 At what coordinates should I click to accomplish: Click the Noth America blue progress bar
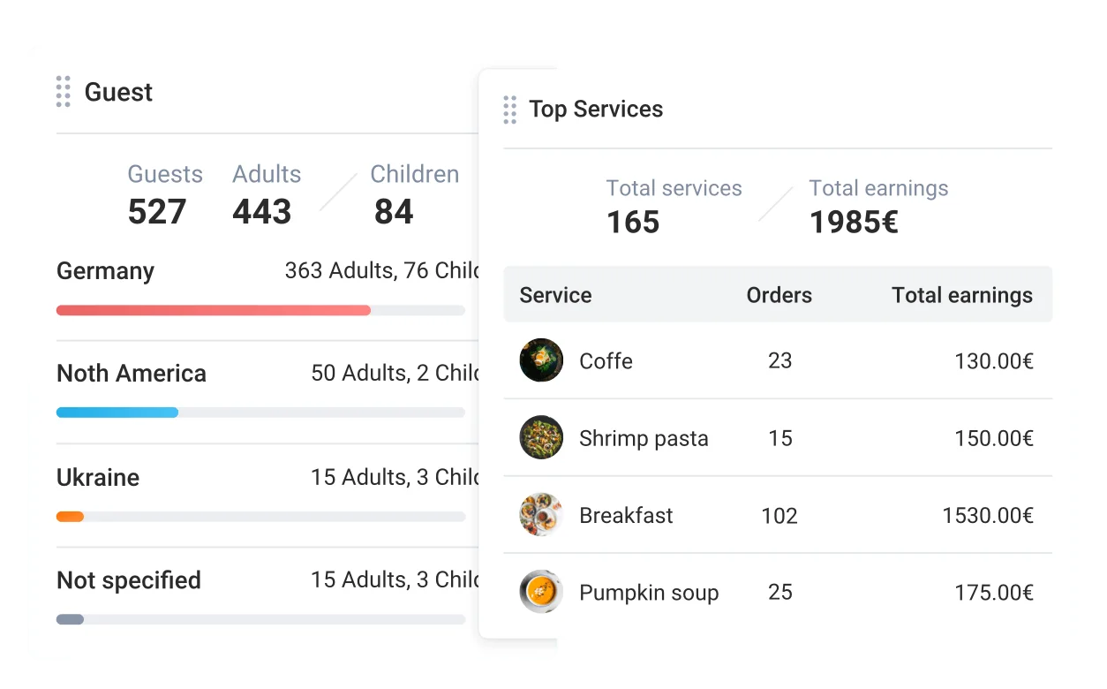[117, 413]
